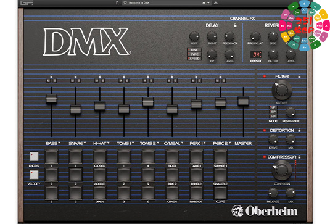The image size is (330, 224).
Task: Trigger the Crash cymbal pad
Action: (172, 193)
